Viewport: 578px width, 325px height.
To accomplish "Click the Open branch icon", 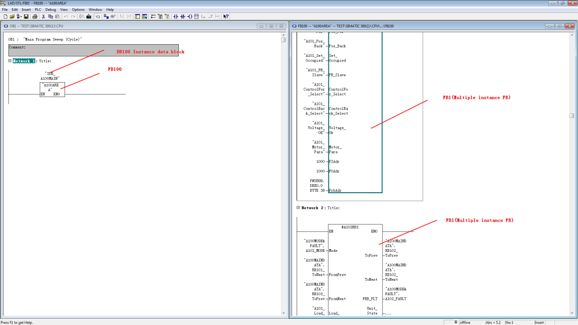I will click(x=203, y=16).
